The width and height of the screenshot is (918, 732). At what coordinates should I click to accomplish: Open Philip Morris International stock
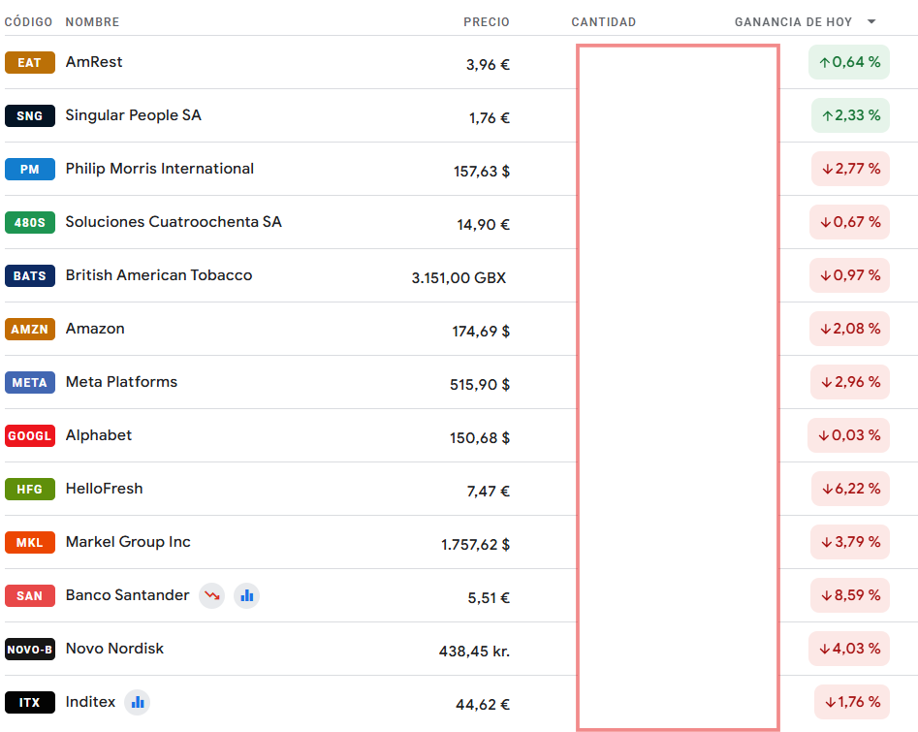(160, 169)
